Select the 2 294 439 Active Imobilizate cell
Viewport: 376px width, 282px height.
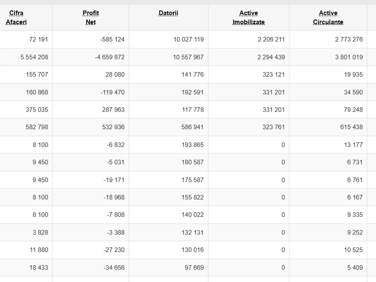tap(271, 57)
